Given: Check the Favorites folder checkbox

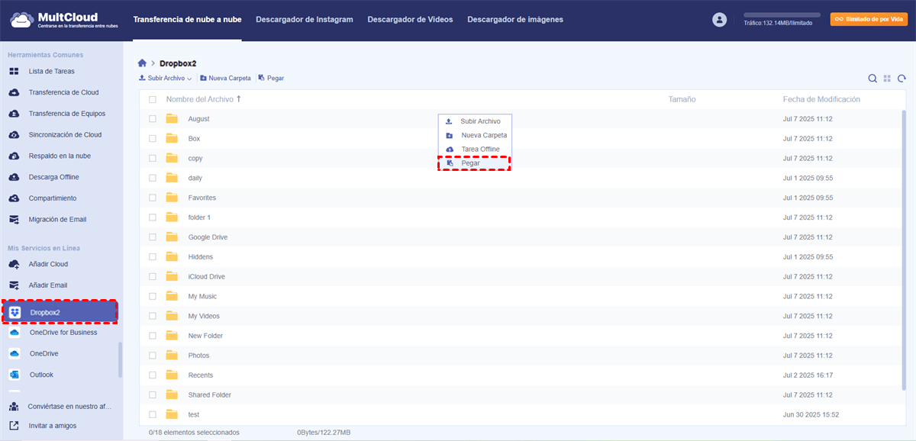Looking at the screenshot, I should pos(153,198).
